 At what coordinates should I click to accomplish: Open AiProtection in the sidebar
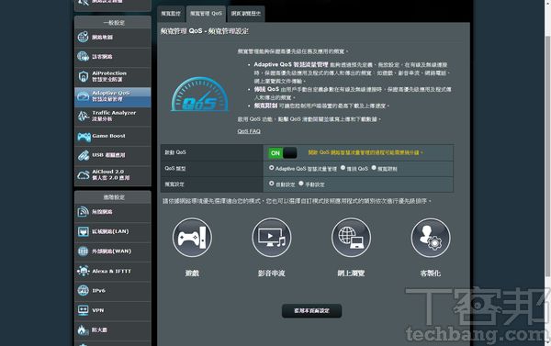[x=113, y=76]
